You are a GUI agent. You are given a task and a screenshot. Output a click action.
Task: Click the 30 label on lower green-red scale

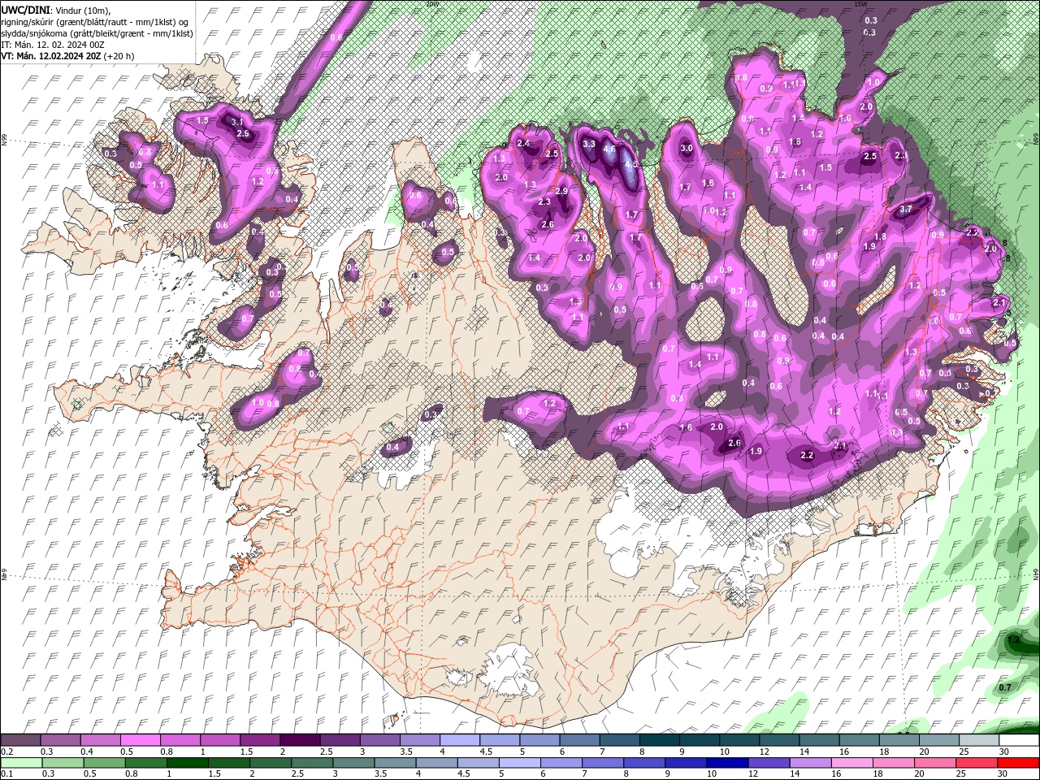[x=1004, y=774]
